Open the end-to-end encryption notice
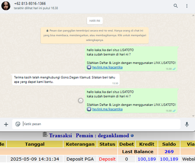The width and height of the screenshot is (195, 163). click(x=94, y=35)
